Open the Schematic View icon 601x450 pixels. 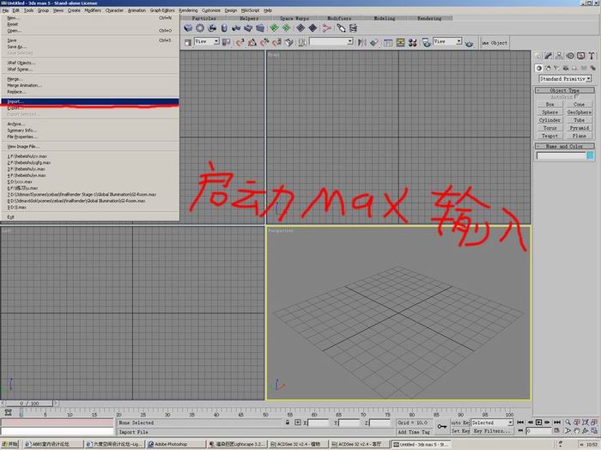point(401,42)
